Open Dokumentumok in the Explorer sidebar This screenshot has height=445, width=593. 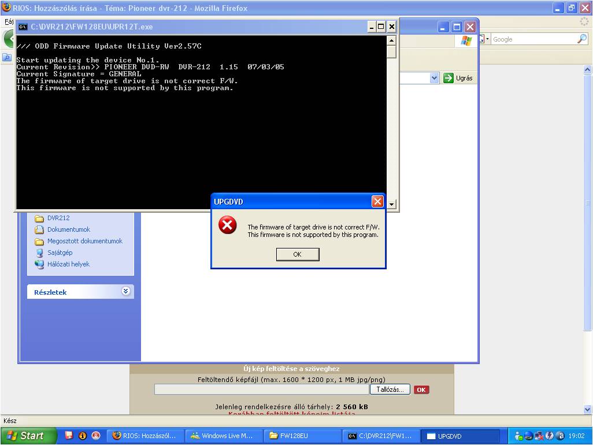pos(68,229)
